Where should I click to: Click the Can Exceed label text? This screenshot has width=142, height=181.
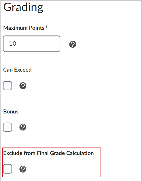[x=17, y=70]
